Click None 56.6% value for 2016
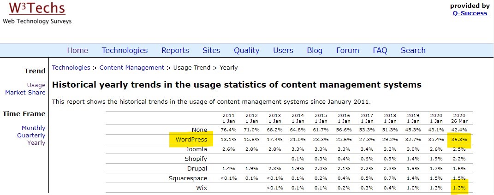This screenshot has height=195, width=494. click(344, 130)
